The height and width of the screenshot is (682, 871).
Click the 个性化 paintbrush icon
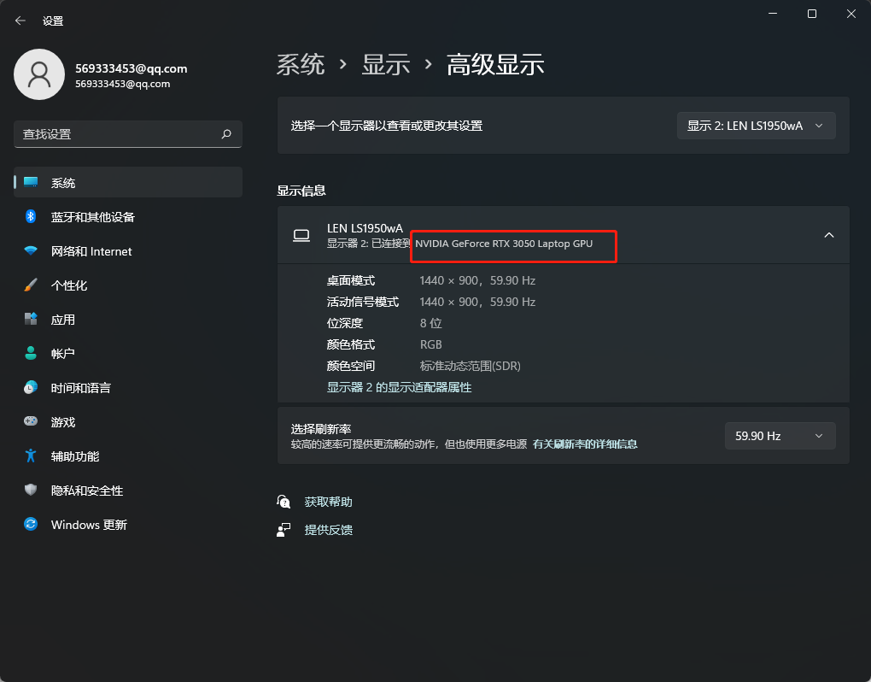(x=31, y=285)
